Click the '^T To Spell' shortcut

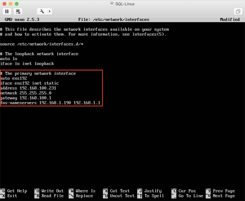point(150,196)
